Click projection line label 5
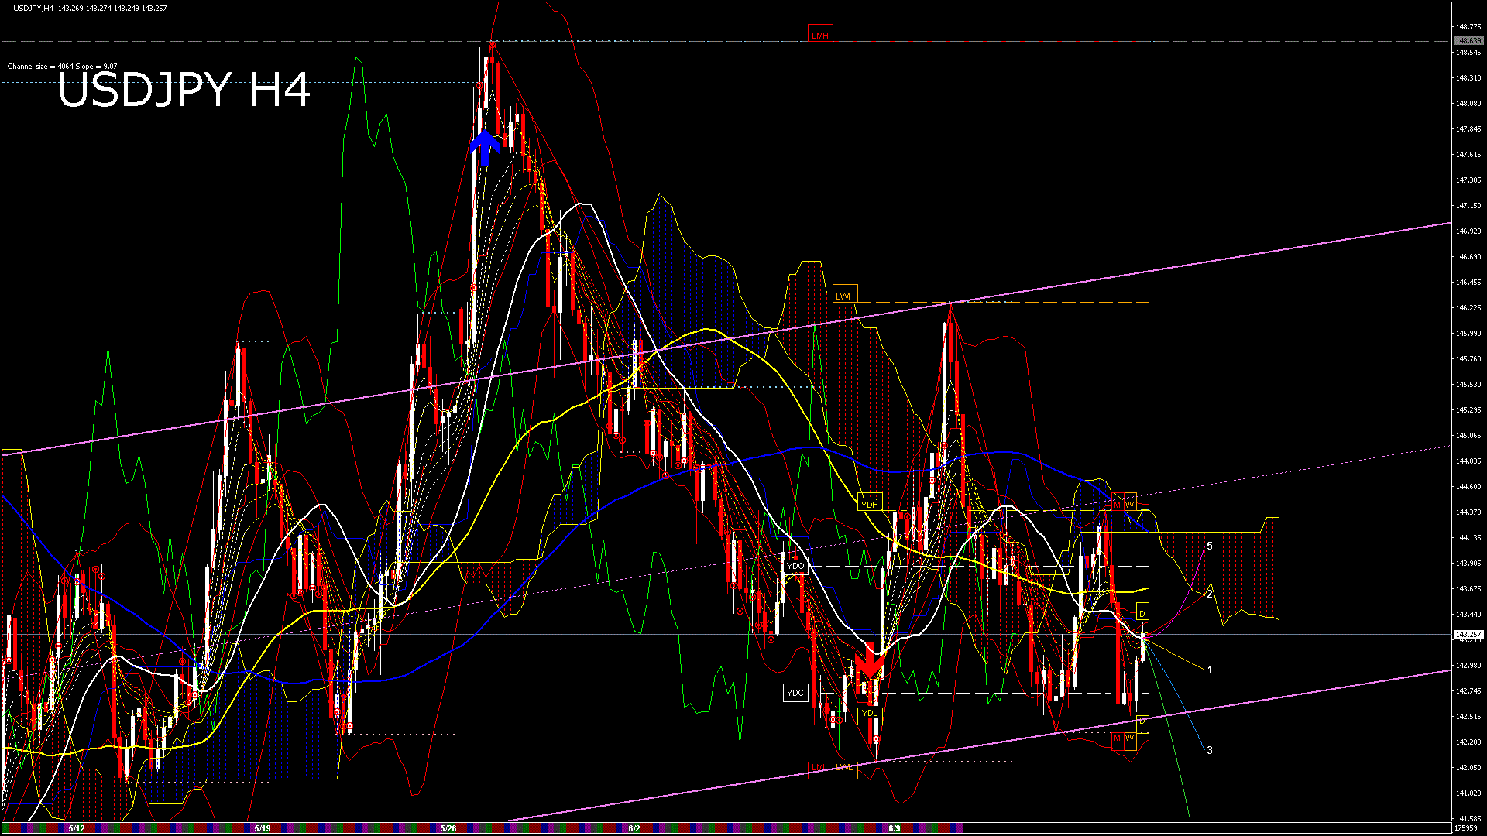This screenshot has width=1487, height=836. (x=1210, y=546)
